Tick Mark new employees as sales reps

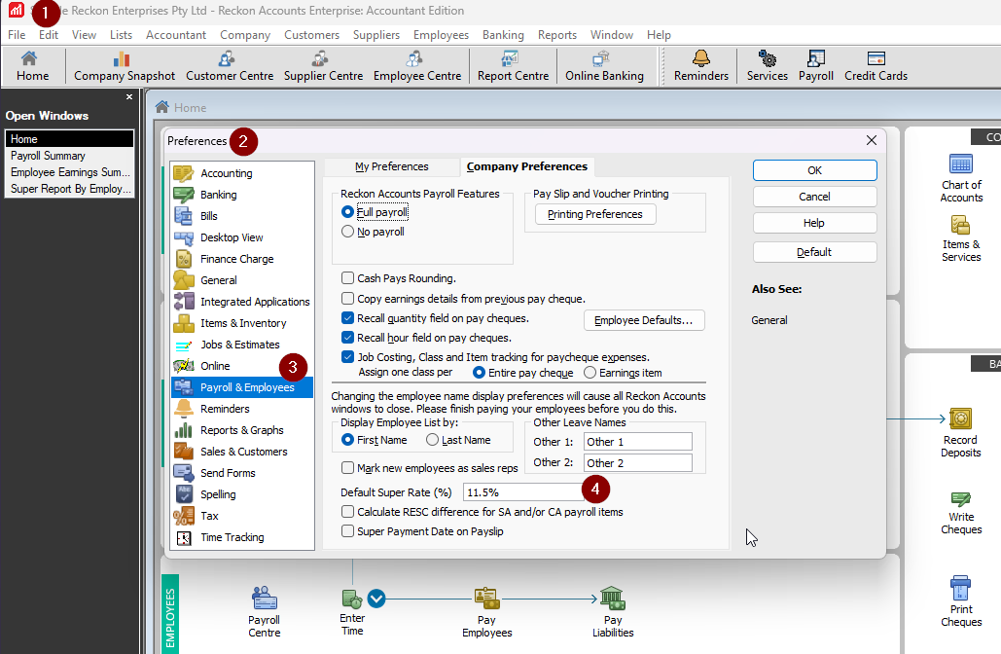pos(348,467)
